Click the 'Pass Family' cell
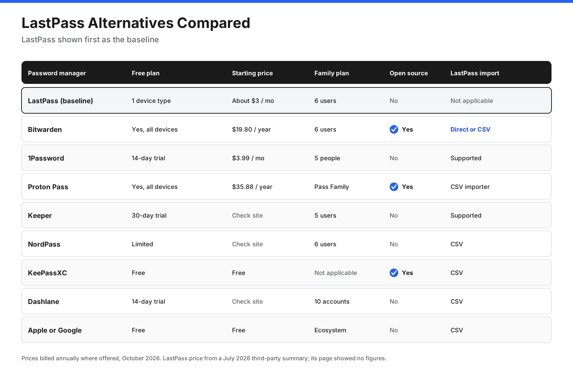Viewport: 573px width, 380px height. point(332,187)
